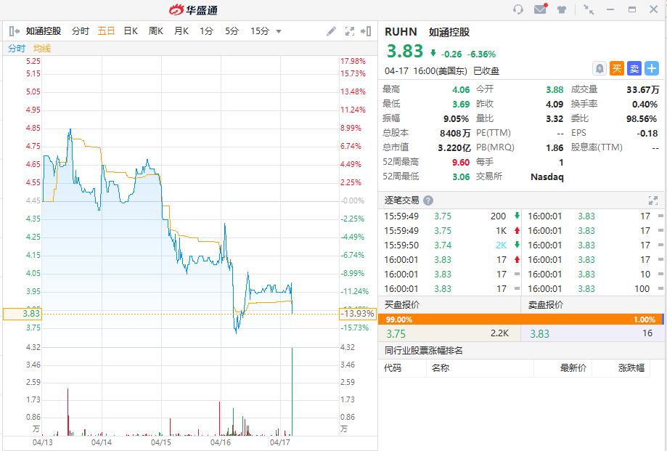This screenshot has height=451, width=667.
Task: Switch to 日K chart
Action: point(131,31)
